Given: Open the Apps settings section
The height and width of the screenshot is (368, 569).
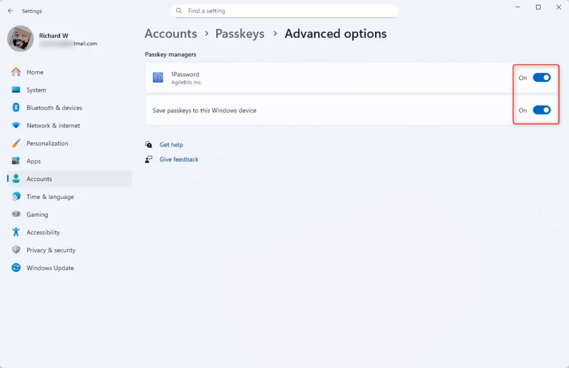Looking at the screenshot, I should (x=33, y=161).
